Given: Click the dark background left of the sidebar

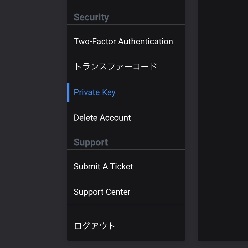Looking at the screenshot, I should 34,124.
